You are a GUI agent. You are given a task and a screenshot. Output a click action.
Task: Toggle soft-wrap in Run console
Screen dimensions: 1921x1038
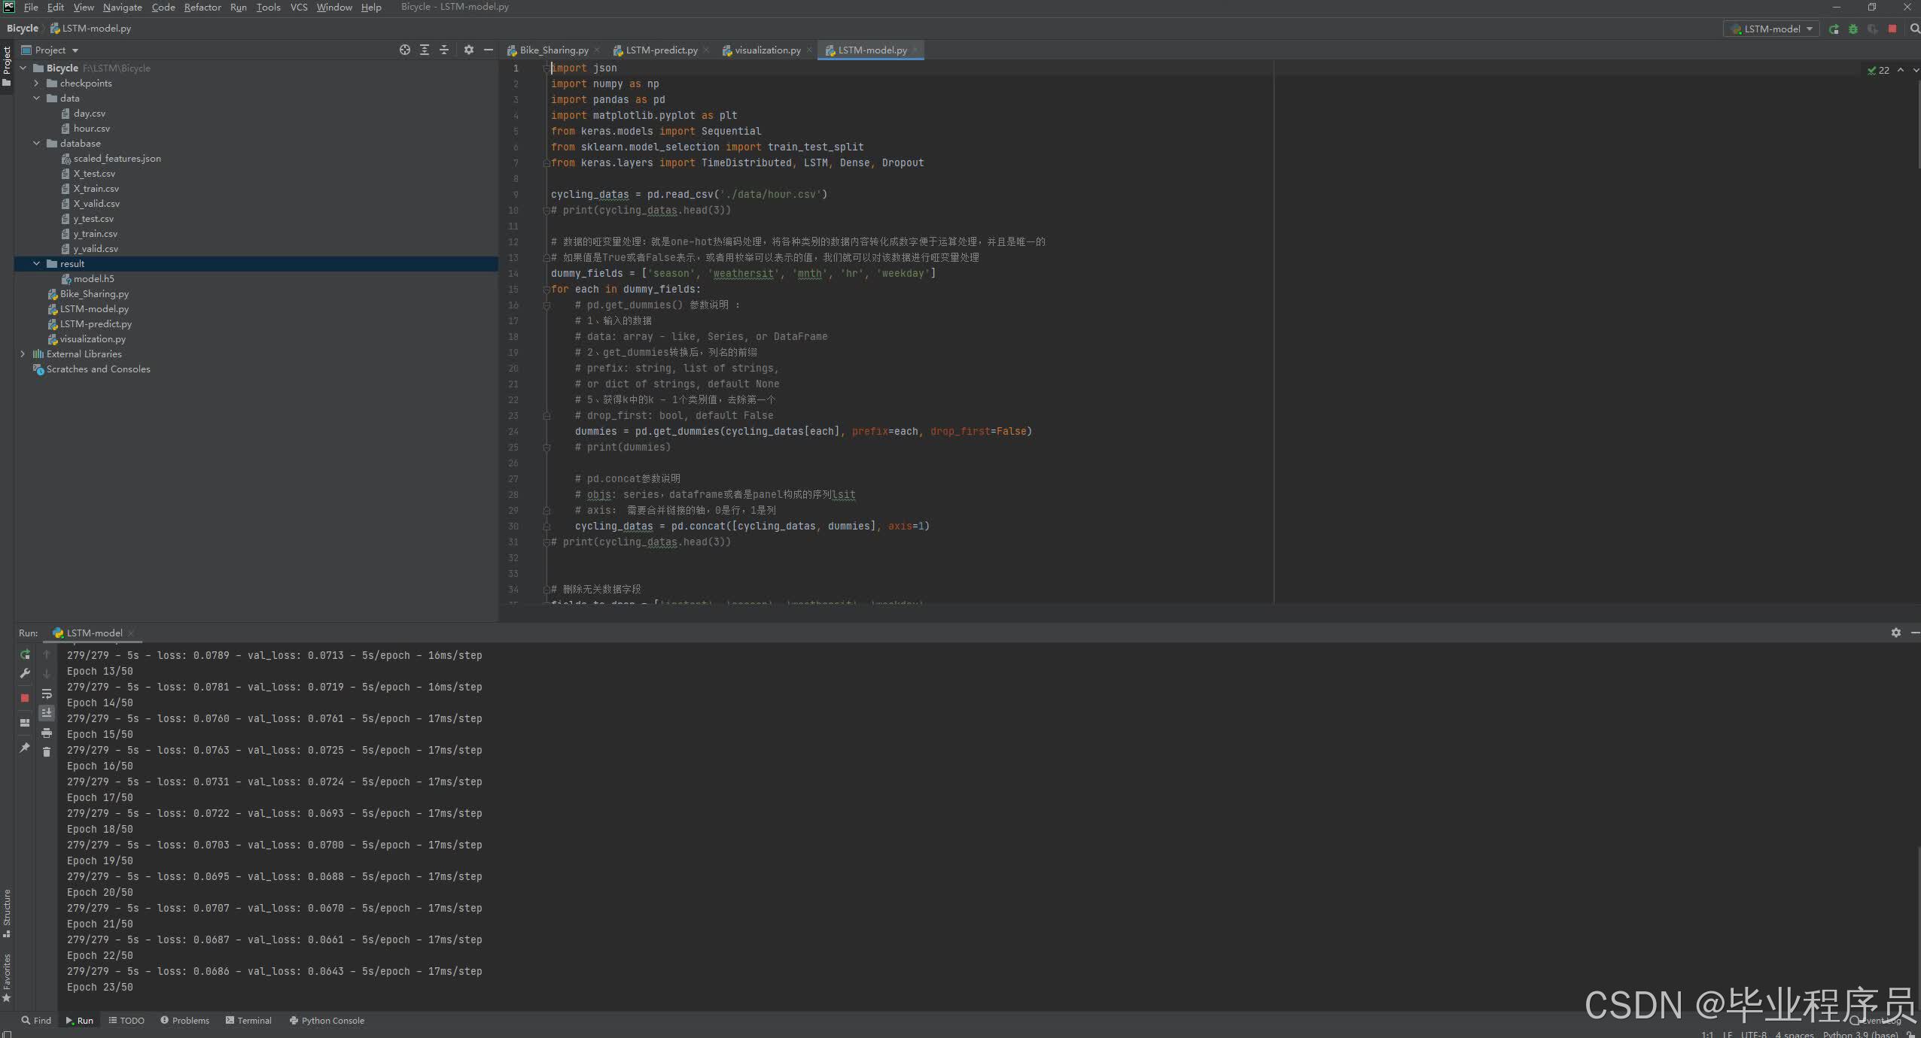point(47,694)
